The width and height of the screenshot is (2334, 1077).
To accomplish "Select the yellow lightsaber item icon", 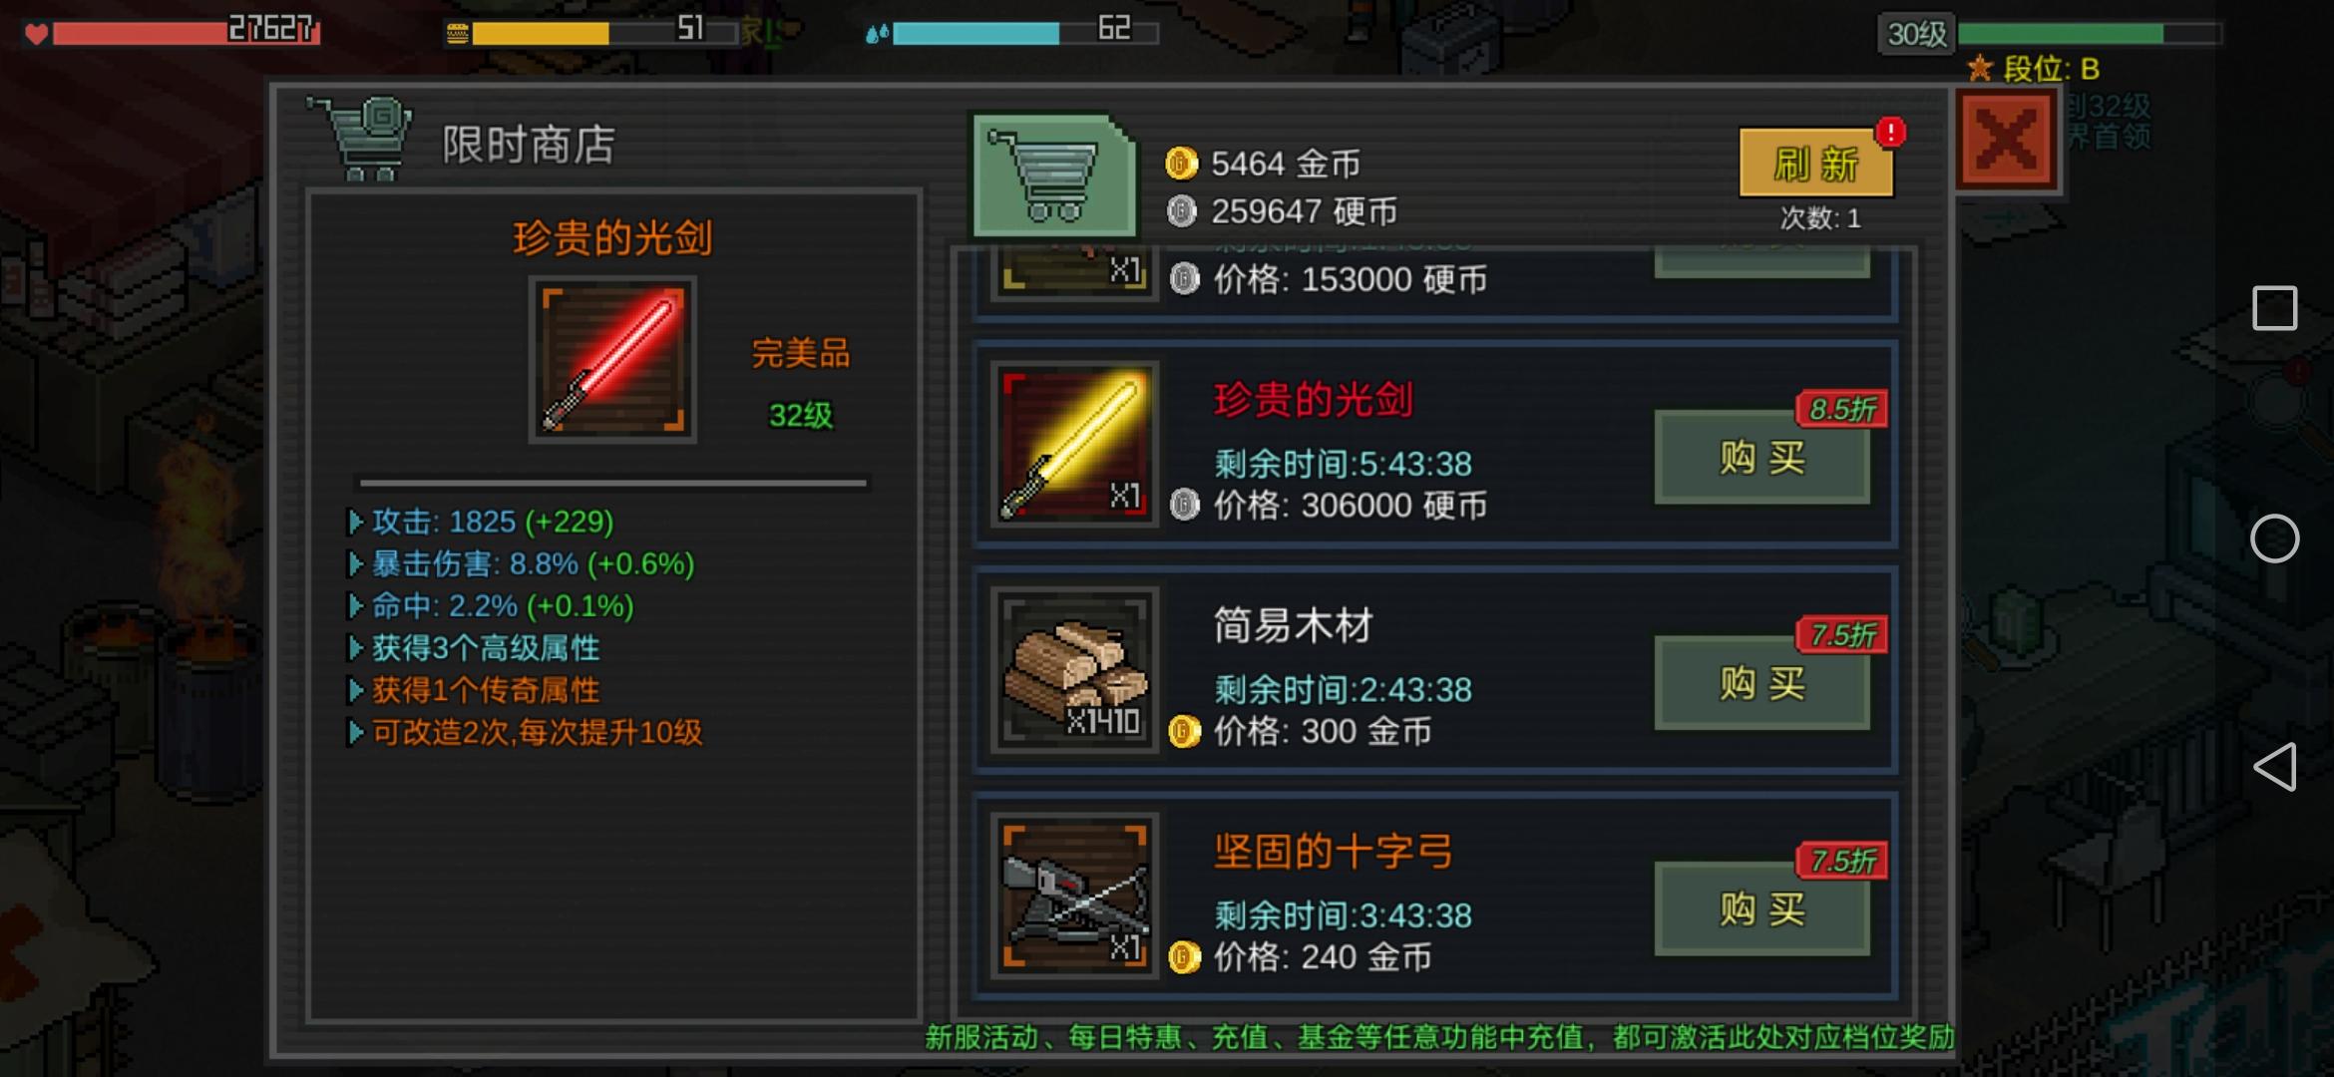I will tap(1074, 444).
